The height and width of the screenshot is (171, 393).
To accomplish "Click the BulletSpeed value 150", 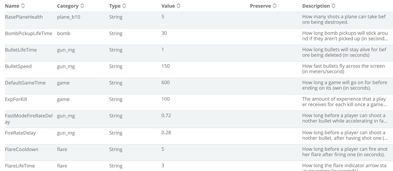I will pos(166,66).
